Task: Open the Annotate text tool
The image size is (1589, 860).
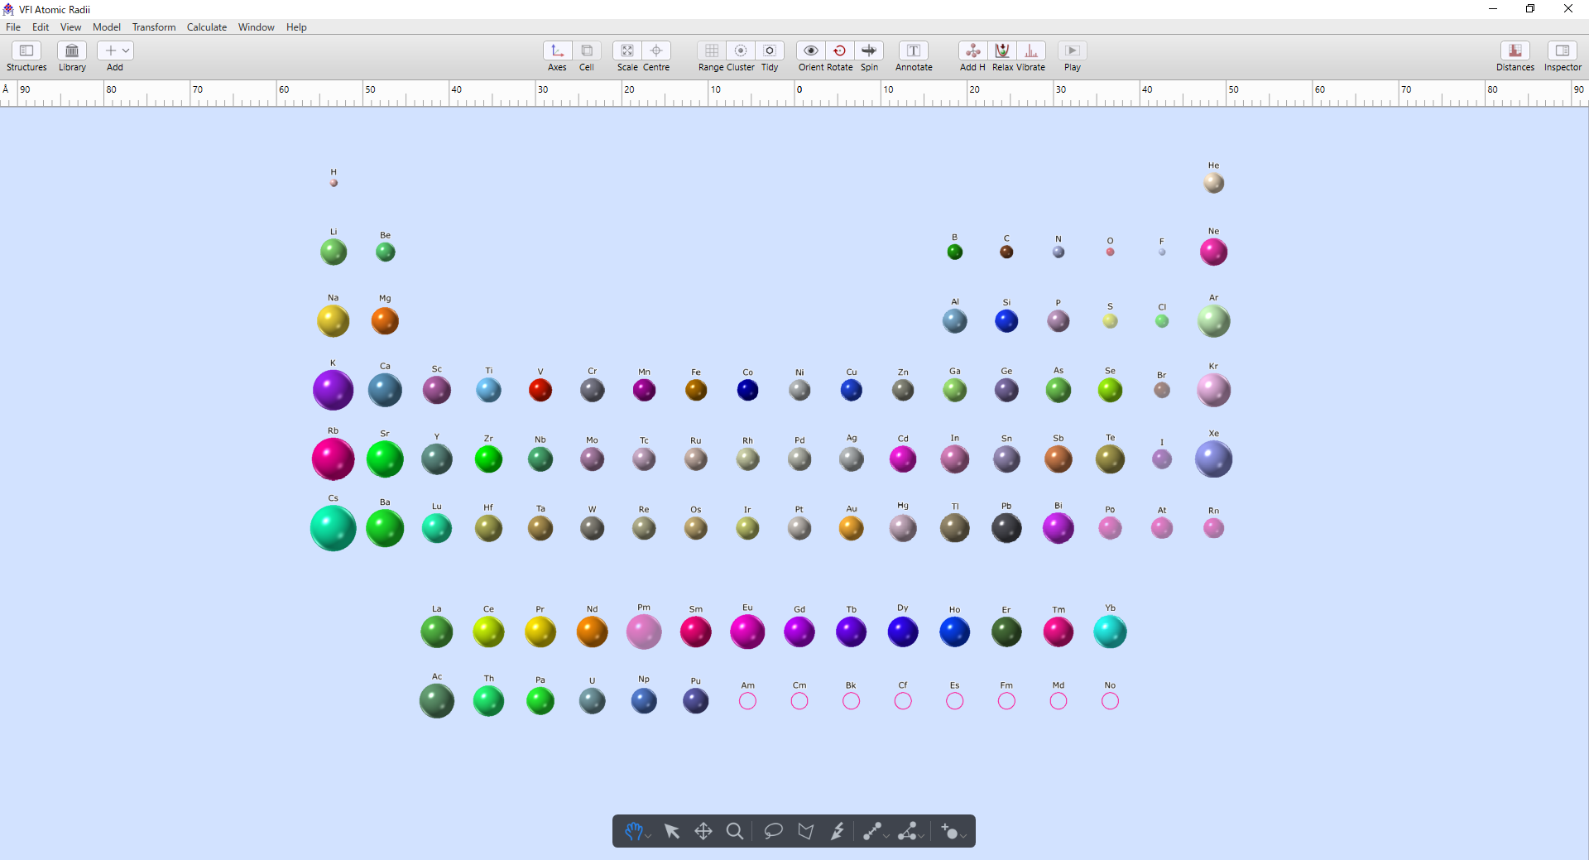Action: click(x=914, y=51)
